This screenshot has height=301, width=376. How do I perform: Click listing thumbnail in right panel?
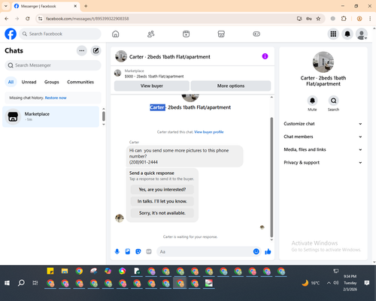click(323, 62)
